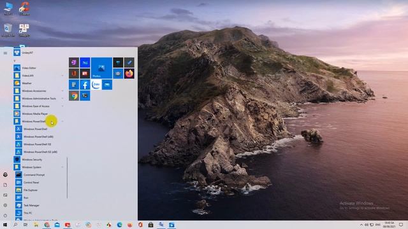408x229 pixels.
Task: Open File Explorer on taskbar
Action: 36,225
